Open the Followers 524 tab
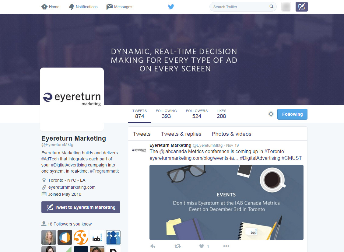The height and width of the screenshot is (252, 344). coord(197,114)
